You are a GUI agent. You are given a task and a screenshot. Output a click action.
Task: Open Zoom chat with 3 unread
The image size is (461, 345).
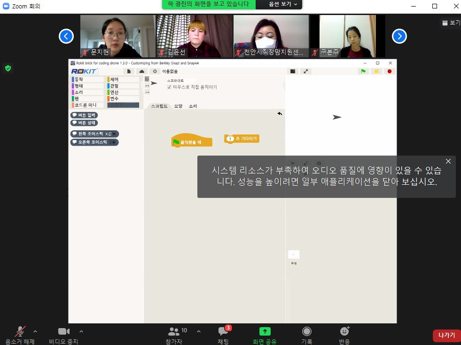[223, 334]
